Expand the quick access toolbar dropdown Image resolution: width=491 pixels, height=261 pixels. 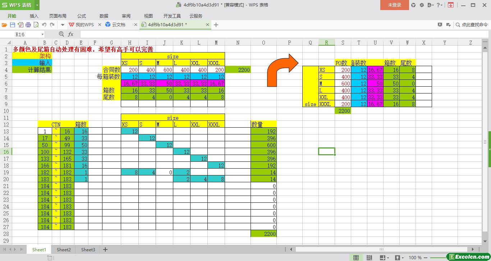[63, 25]
